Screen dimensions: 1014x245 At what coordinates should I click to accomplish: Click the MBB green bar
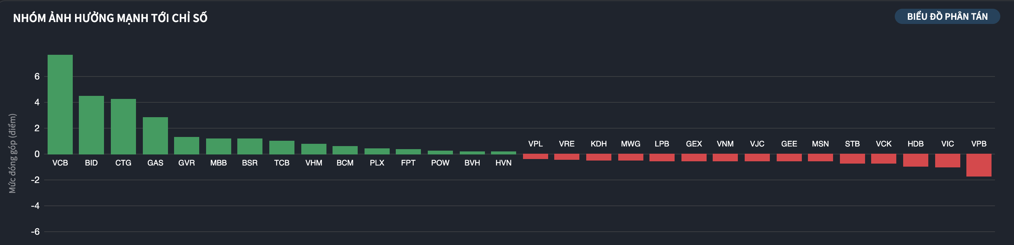219,146
